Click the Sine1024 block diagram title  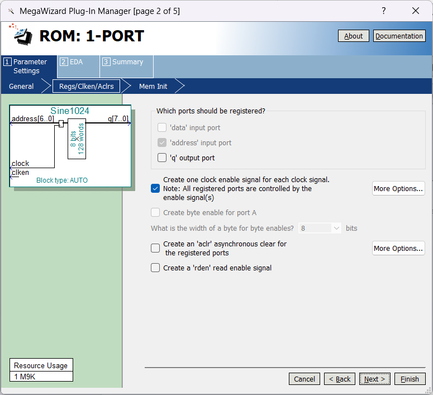70,111
